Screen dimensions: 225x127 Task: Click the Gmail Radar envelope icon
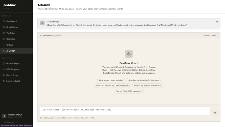[4, 27]
